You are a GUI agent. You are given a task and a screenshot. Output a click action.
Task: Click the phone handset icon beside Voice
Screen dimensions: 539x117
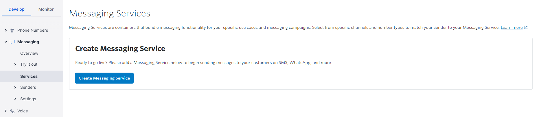tap(12, 111)
